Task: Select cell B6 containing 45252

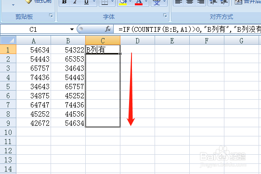Action: (x=68, y=95)
